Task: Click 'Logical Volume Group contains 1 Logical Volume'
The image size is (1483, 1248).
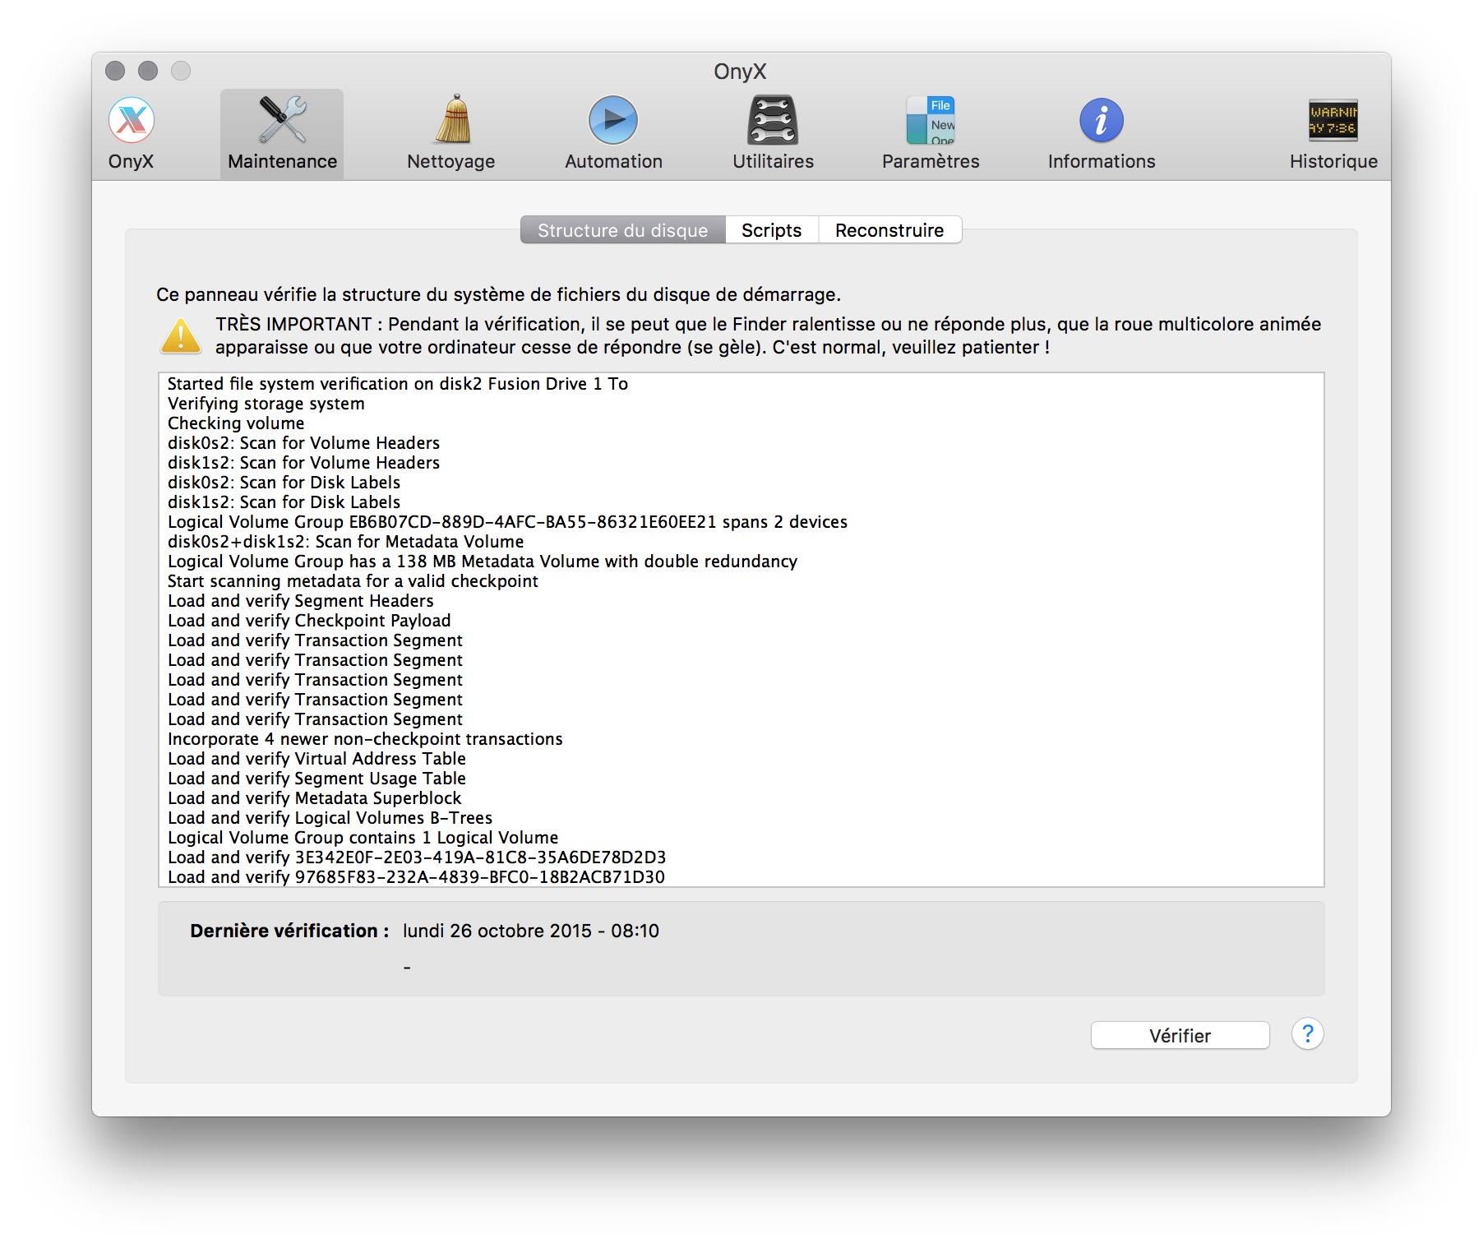Action: tap(363, 838)
